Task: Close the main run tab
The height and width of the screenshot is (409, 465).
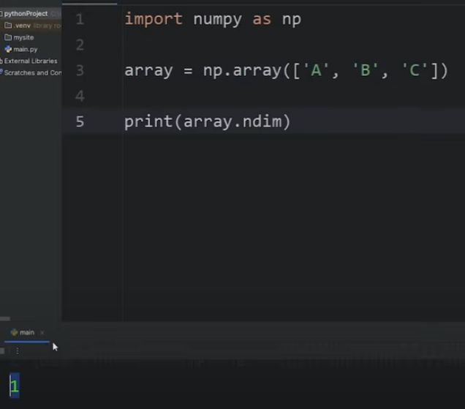Action: (x=42, y=333)
